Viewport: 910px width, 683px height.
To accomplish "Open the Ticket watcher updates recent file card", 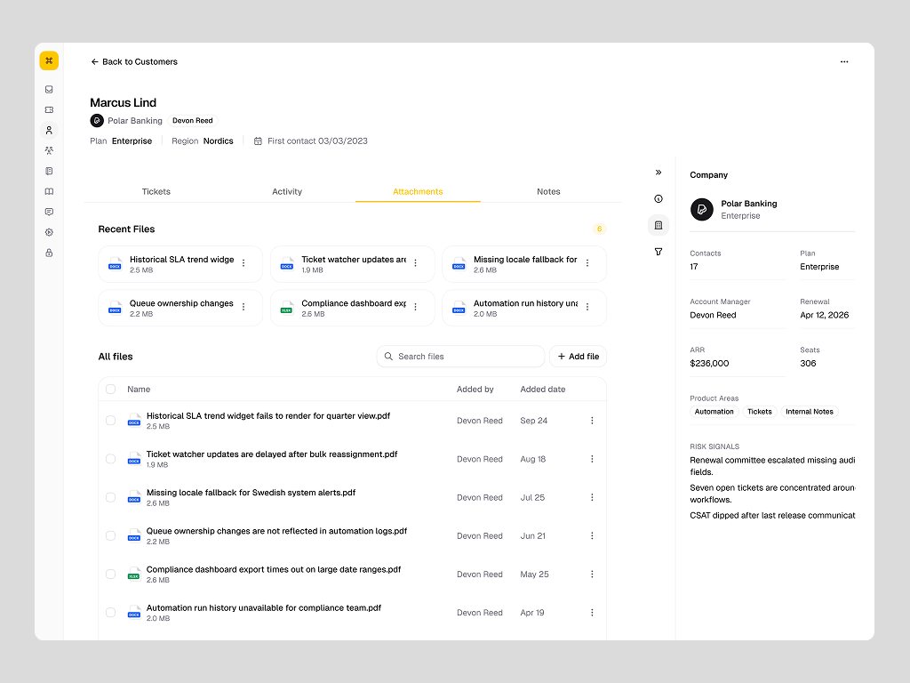I will 352,263.
